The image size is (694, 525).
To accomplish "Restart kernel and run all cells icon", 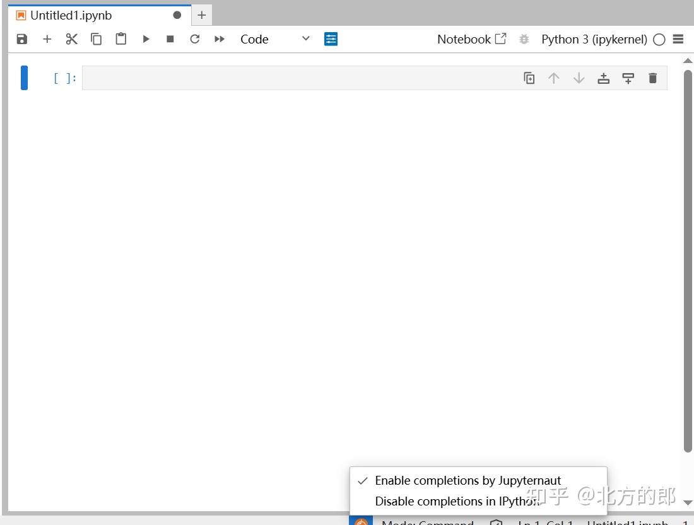I will (219, 38).
